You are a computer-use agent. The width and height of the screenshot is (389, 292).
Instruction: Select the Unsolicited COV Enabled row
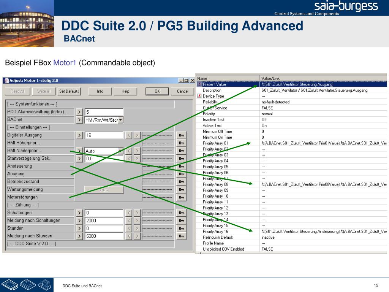pos(291,249)
